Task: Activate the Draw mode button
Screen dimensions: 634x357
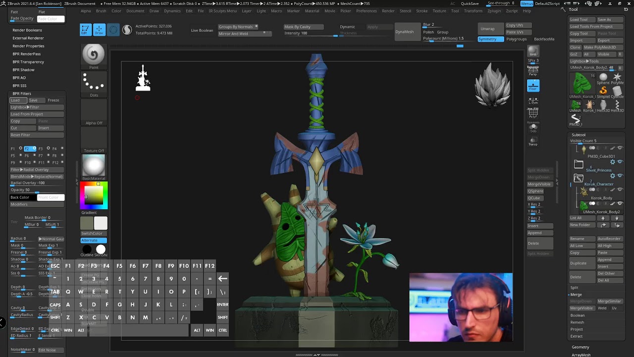Action: 99,30
